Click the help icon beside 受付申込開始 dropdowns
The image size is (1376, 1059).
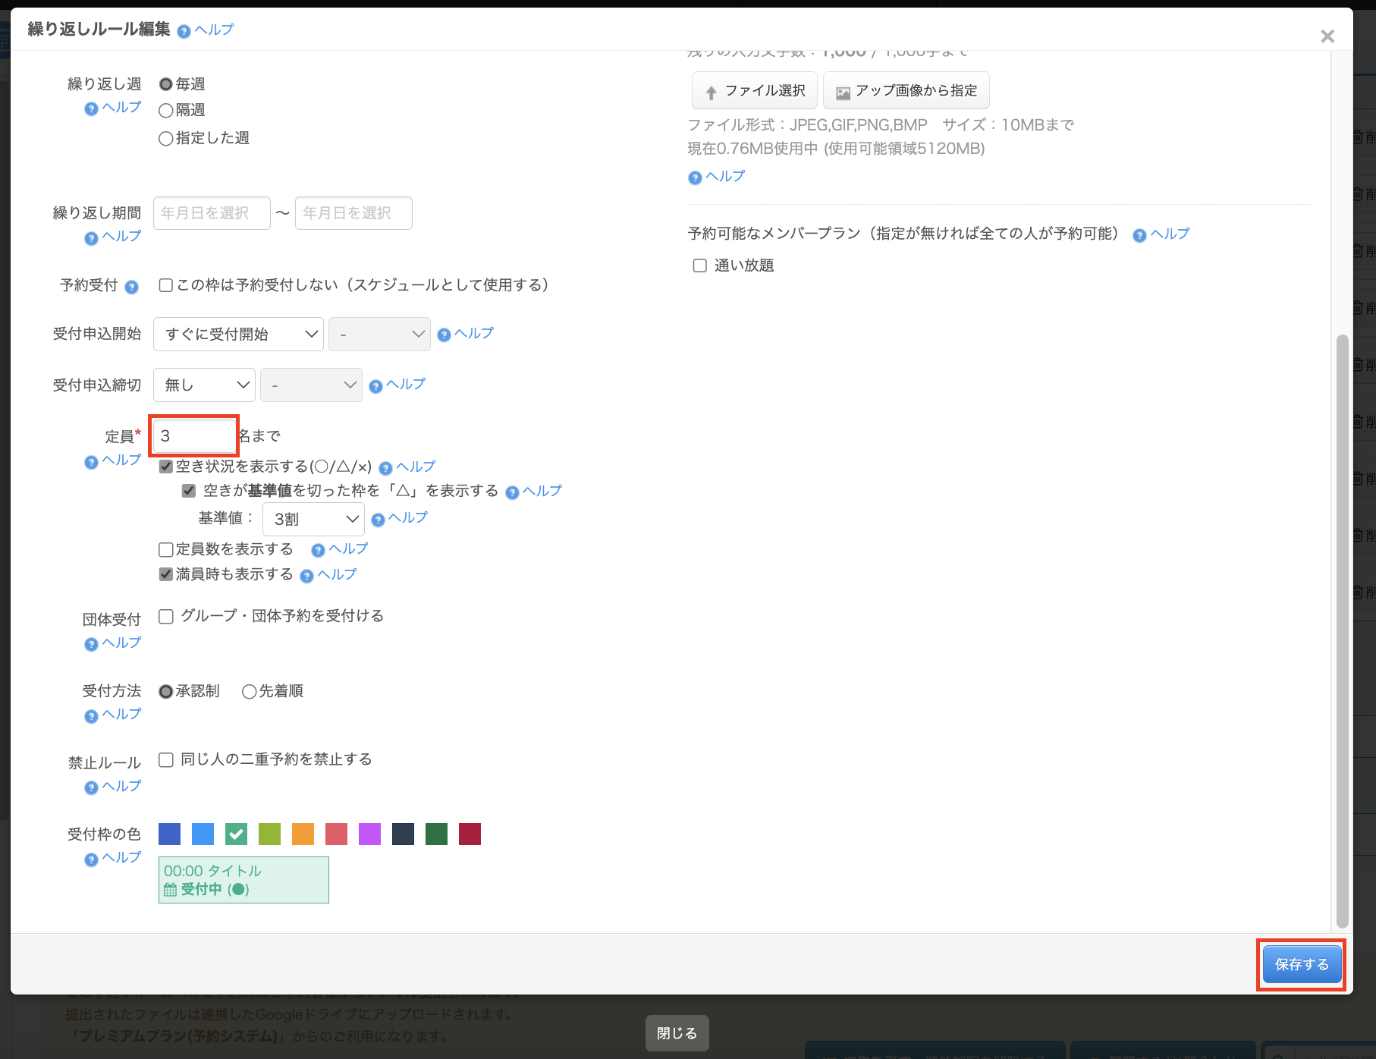point(445,335)
